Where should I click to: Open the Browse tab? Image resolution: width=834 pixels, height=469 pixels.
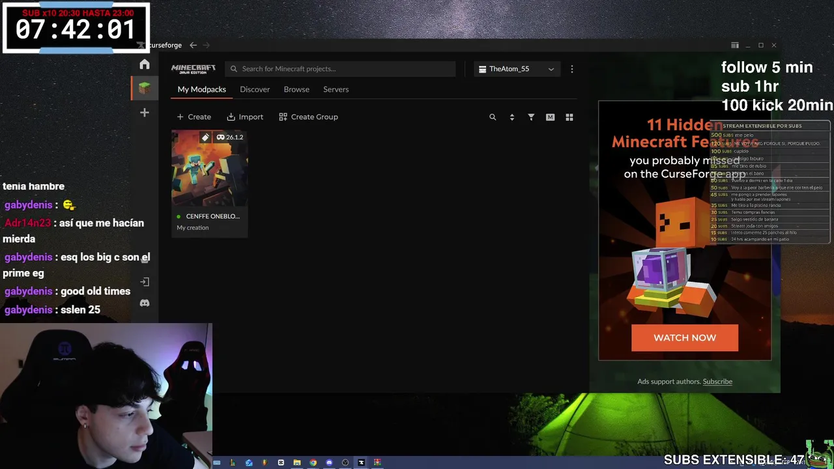click(296, 89)
